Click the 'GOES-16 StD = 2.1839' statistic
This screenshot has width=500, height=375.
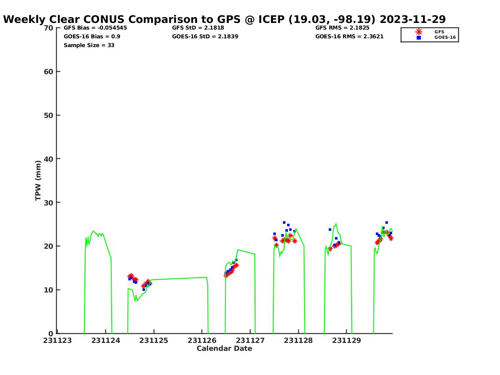(205, 36)
